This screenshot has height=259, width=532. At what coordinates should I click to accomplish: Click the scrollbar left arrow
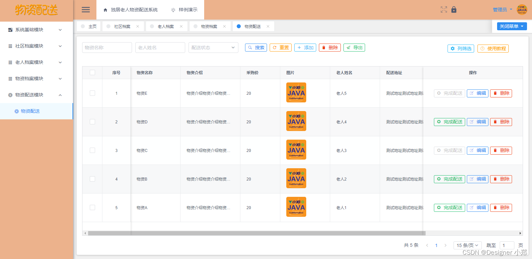[85, 233]
